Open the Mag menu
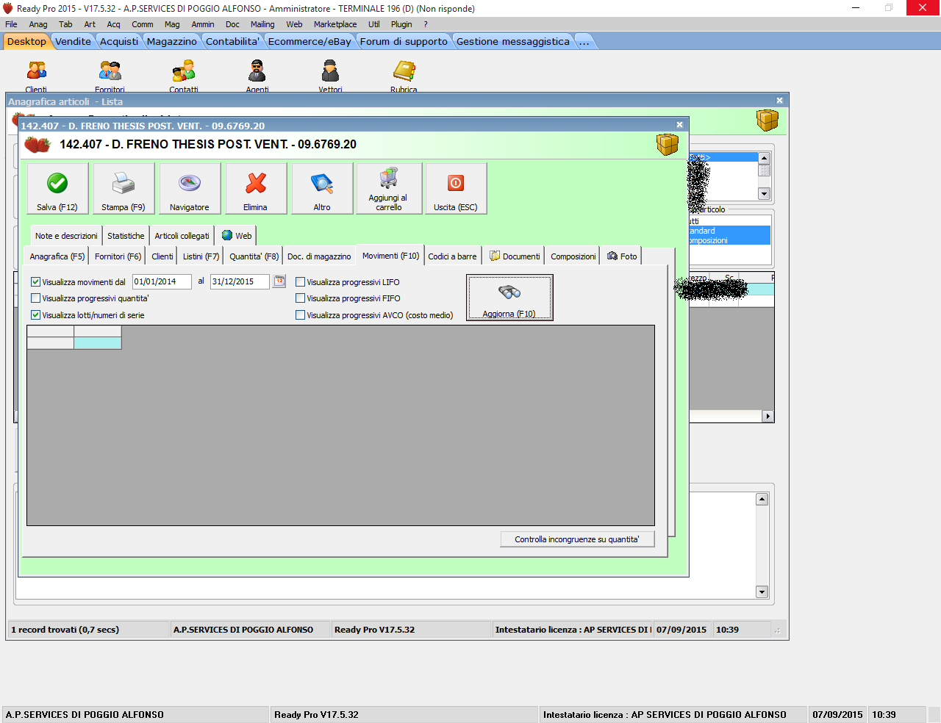Screen dimensions: 941x723 172,24
